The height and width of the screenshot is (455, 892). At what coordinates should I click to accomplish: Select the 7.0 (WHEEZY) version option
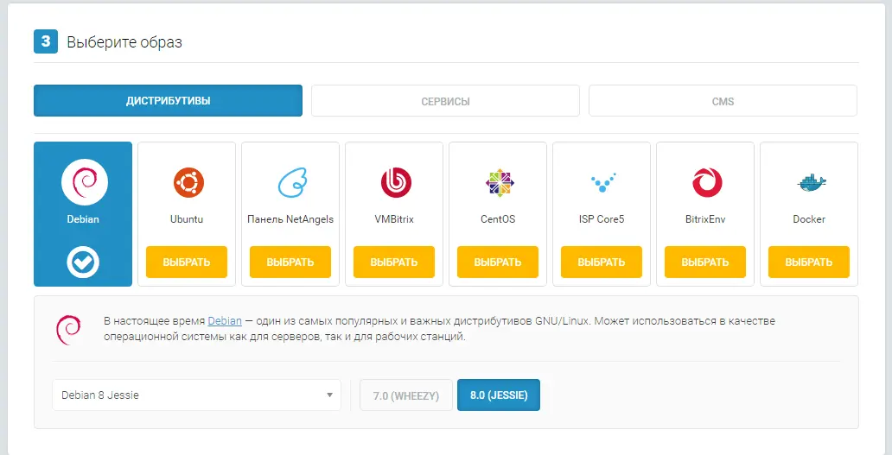[x=406, y=395]
